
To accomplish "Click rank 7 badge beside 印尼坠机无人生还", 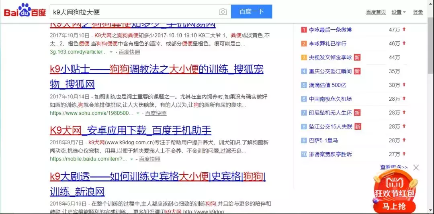I will click(x=304, y=113).
